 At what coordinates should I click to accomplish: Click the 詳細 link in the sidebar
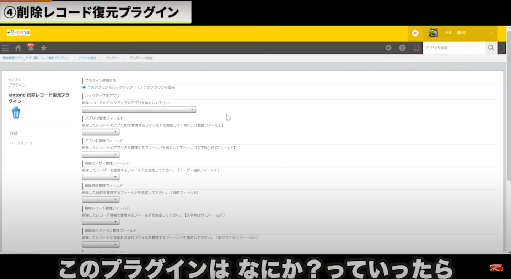[13, 133]
